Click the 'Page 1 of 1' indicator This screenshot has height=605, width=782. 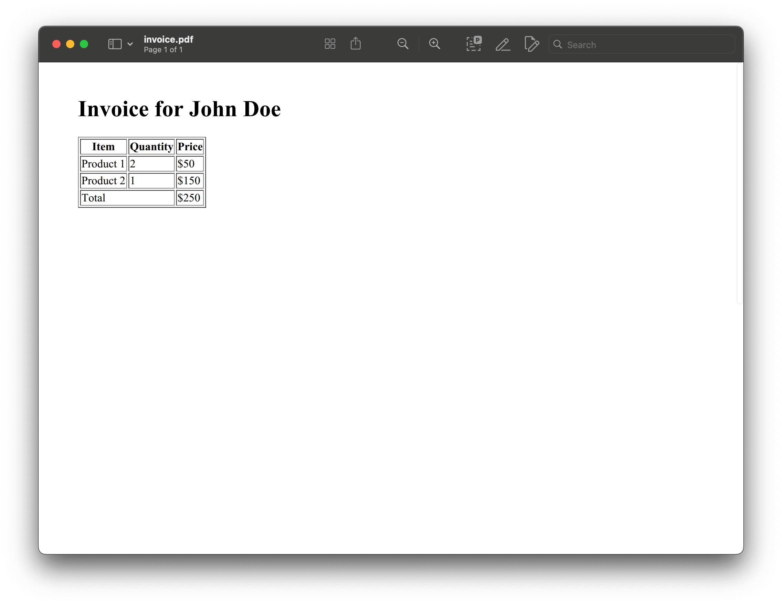coord(163,50)
